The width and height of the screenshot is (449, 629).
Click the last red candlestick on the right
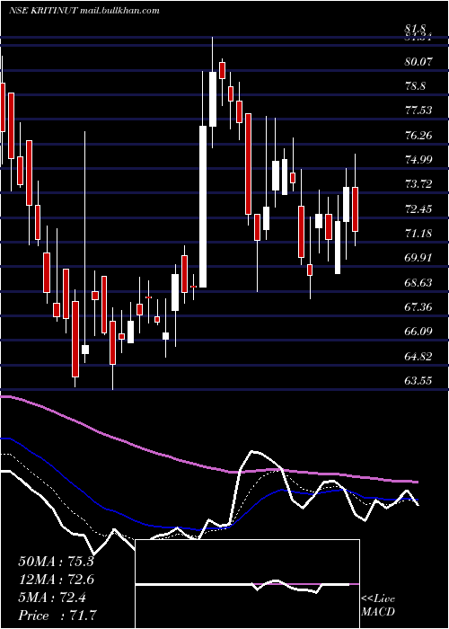pos(355,209)
